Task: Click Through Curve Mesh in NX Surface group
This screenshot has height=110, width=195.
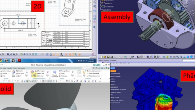Action: point(55,74)
